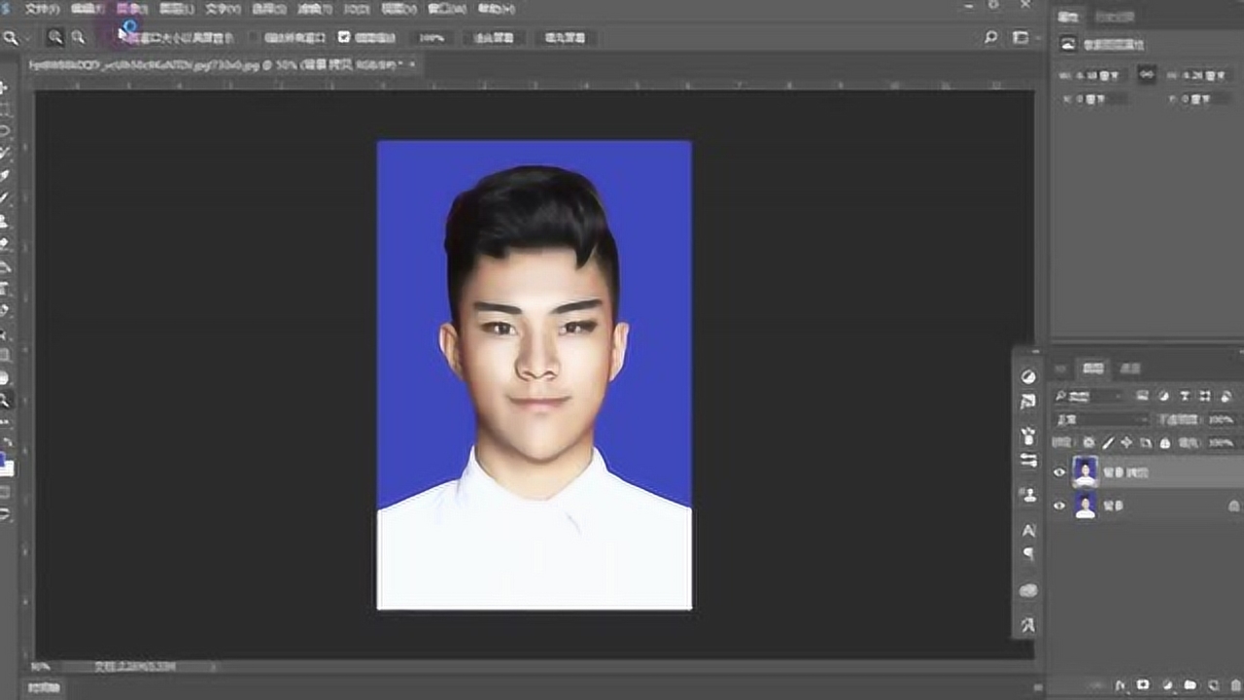
Task: Open the layer opacity 100% dropdown
Action: pos(1221,420)
